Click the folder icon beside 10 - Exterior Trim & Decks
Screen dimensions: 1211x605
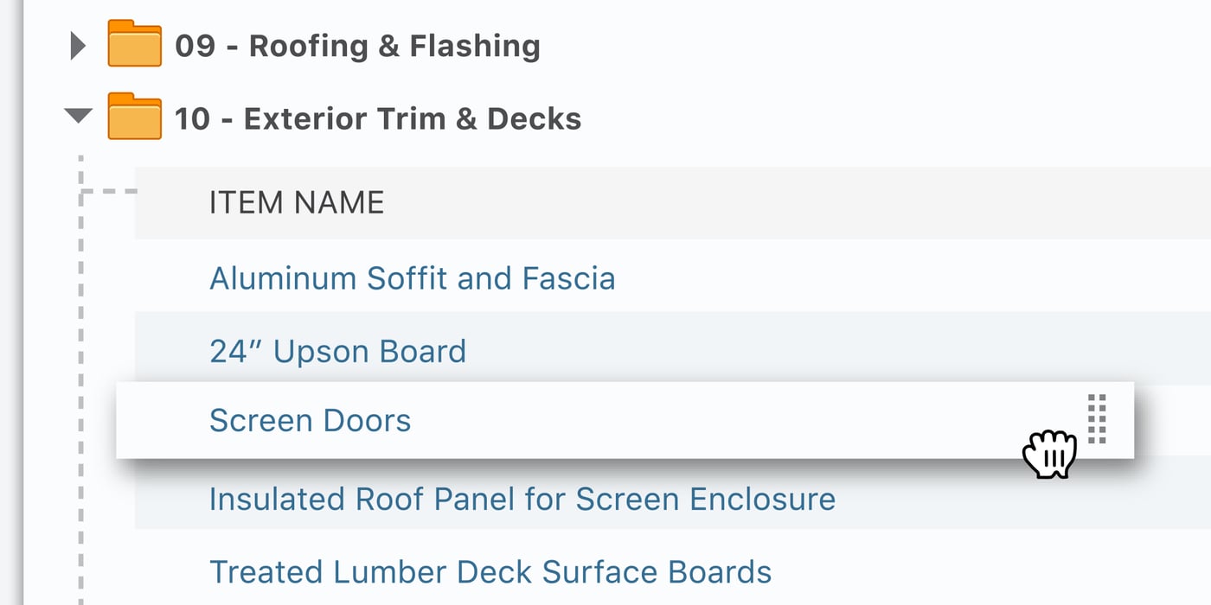[135, 117]
